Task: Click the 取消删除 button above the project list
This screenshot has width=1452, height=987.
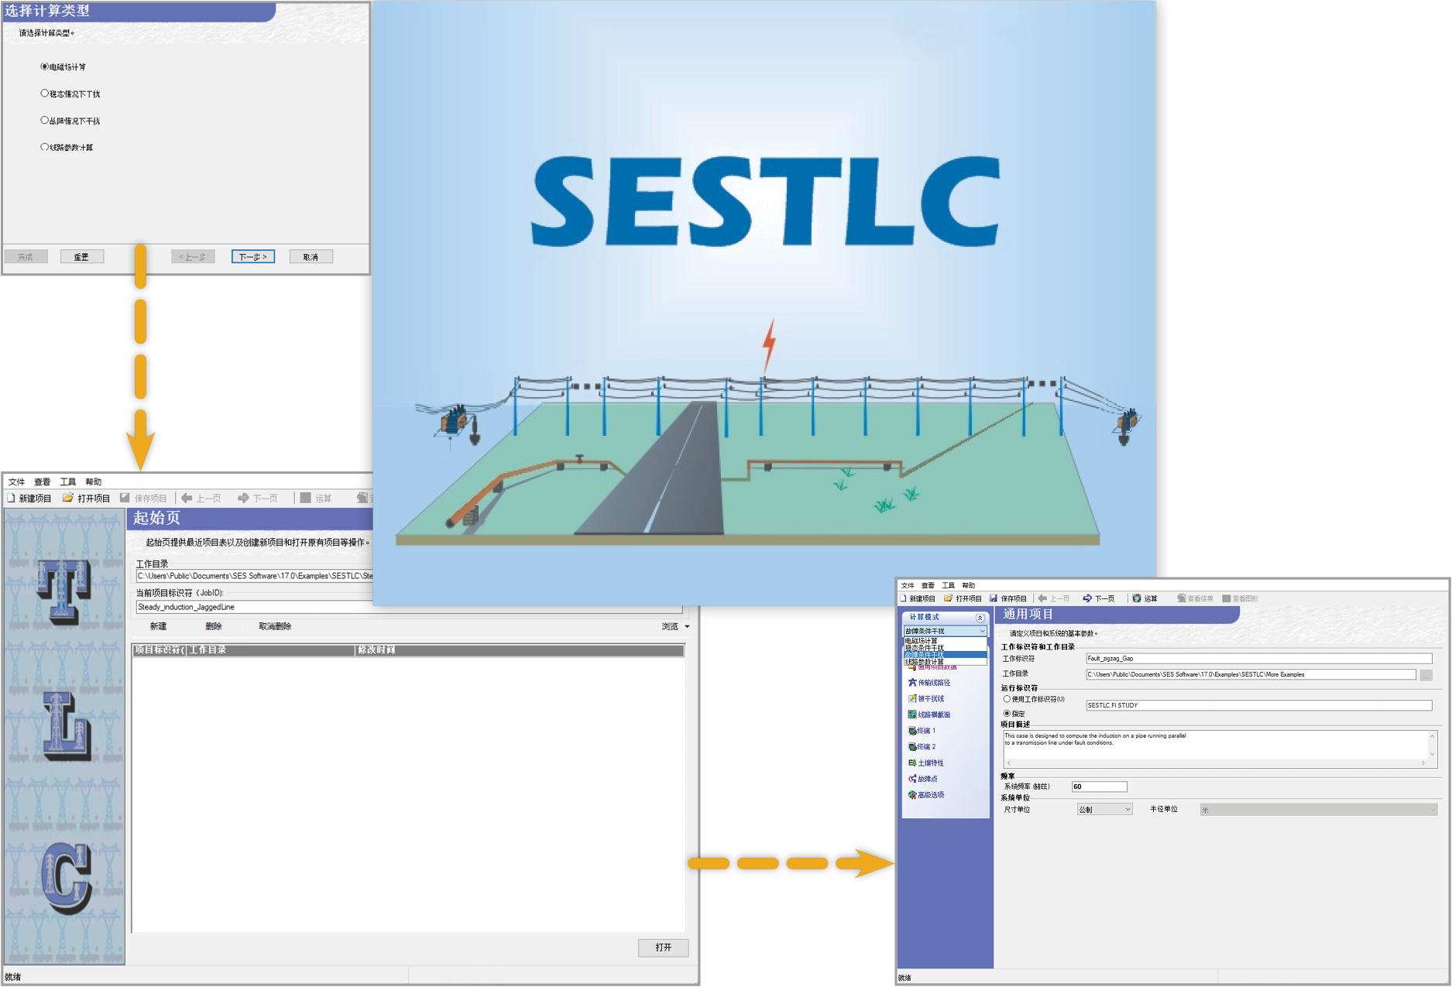Action: (275, 626)
